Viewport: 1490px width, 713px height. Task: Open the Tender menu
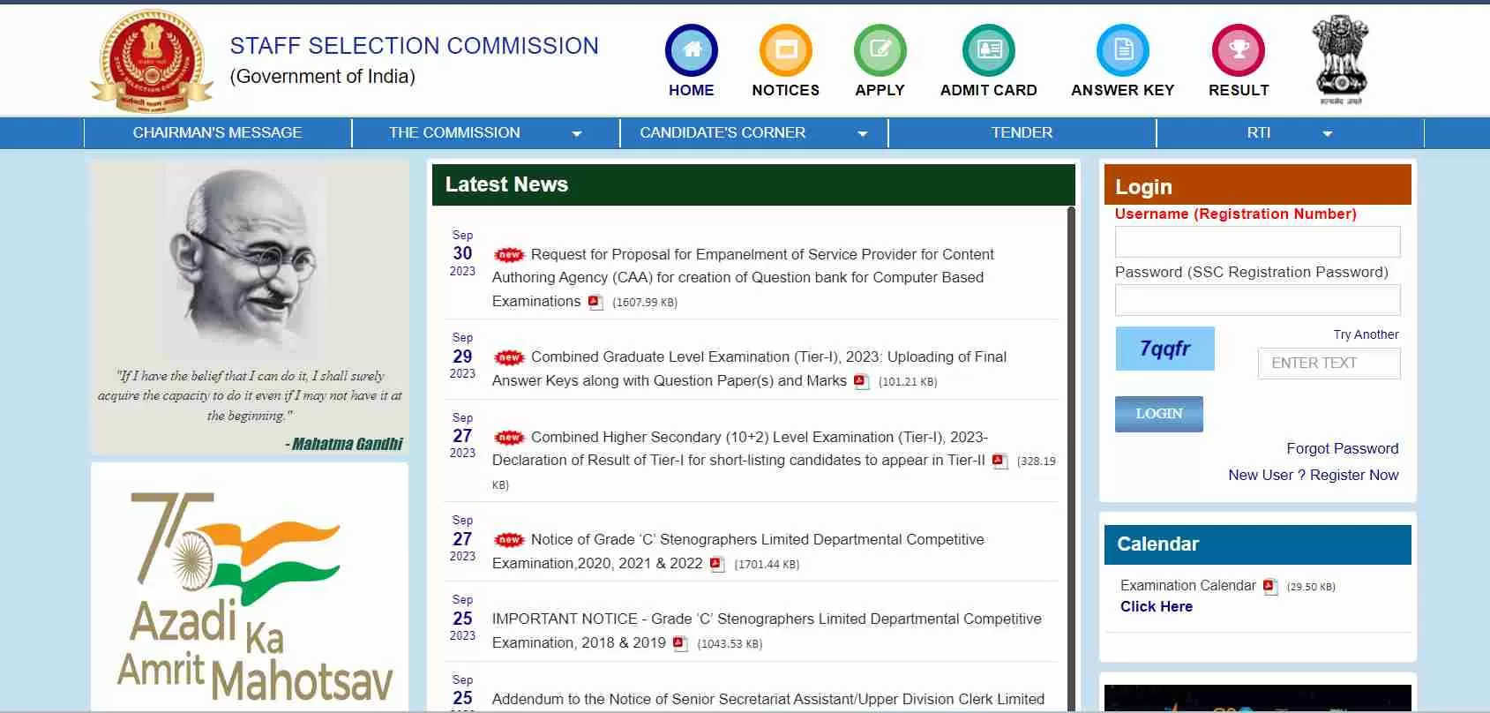1022,132
